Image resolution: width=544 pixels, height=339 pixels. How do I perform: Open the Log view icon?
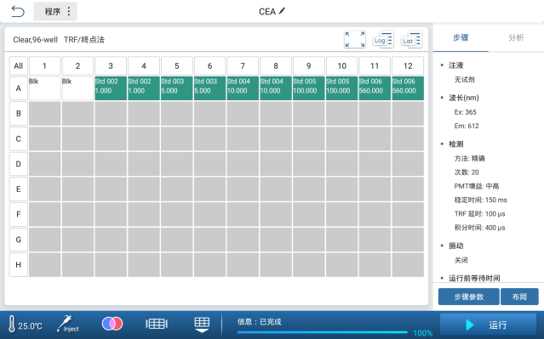pyautogui.click(x=383, y=39)
